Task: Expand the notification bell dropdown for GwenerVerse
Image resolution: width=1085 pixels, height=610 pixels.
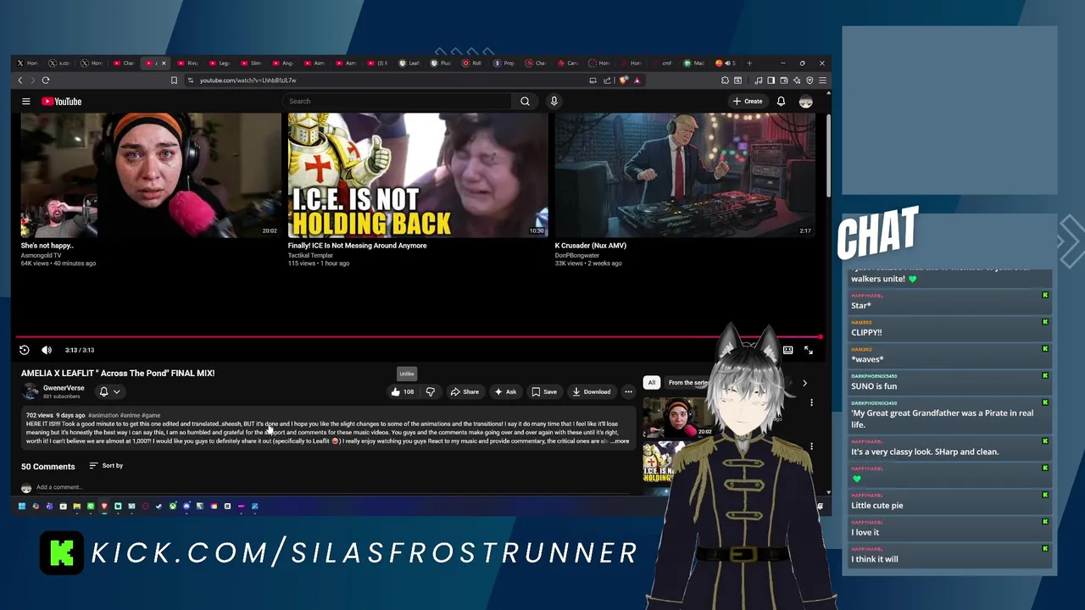Action: [109, 391]
